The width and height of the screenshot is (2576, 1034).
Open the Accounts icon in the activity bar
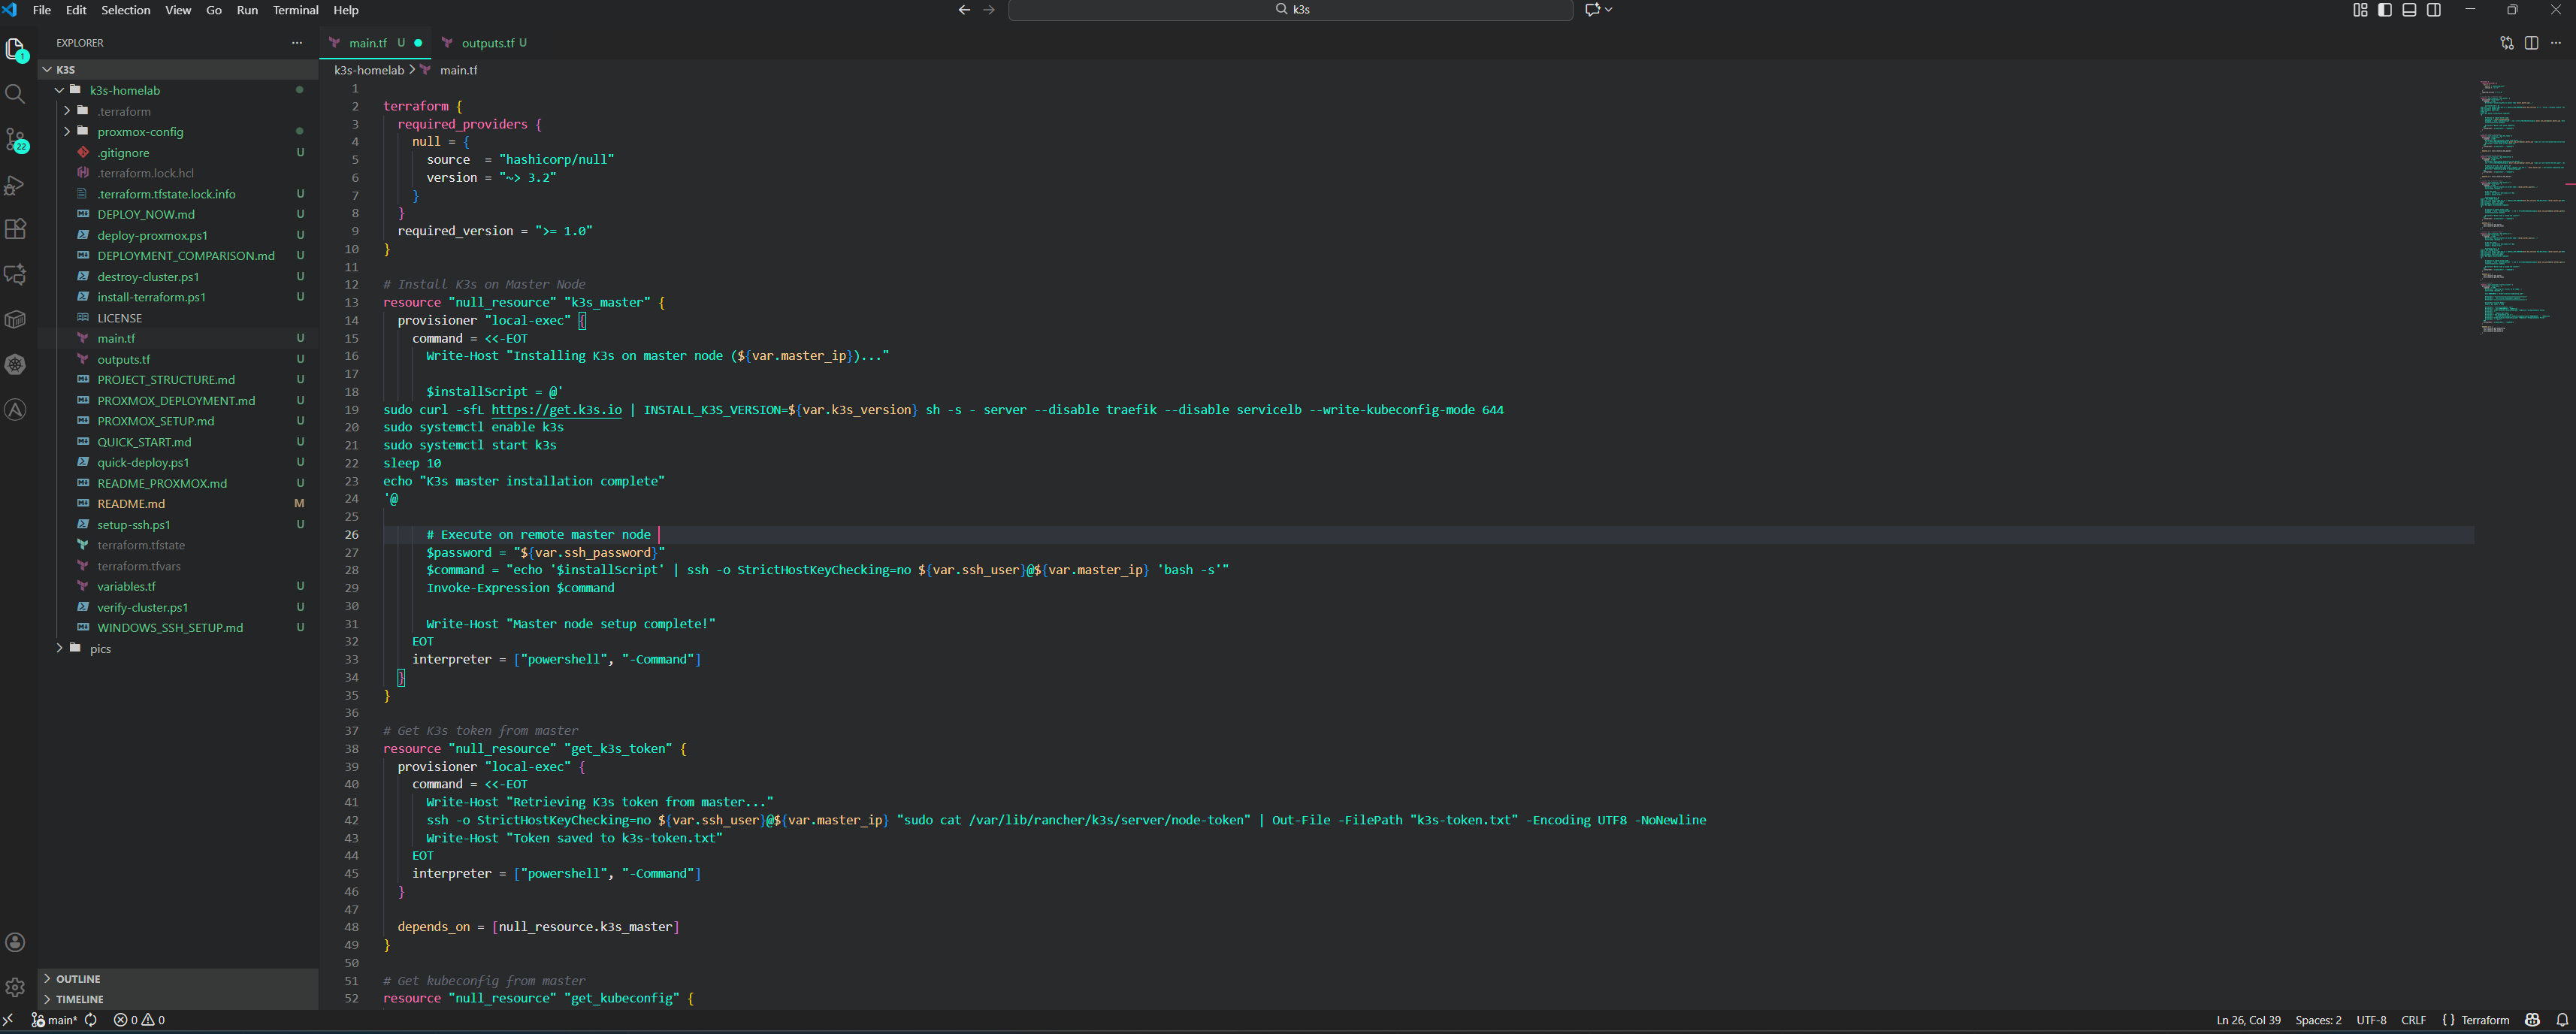16,941
